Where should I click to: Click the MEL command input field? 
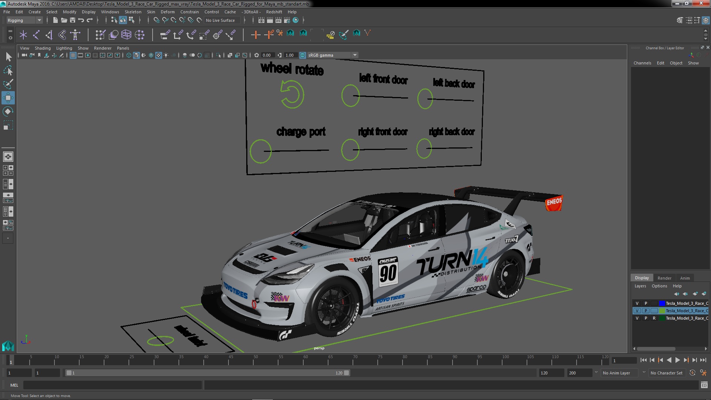pyautogui.click(x=113, y=385)
